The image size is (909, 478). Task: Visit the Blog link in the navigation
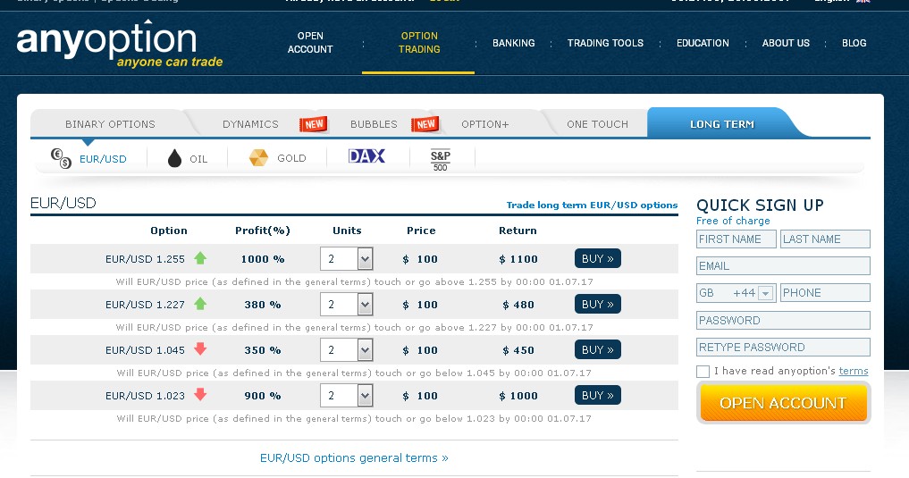pos(854,43)
